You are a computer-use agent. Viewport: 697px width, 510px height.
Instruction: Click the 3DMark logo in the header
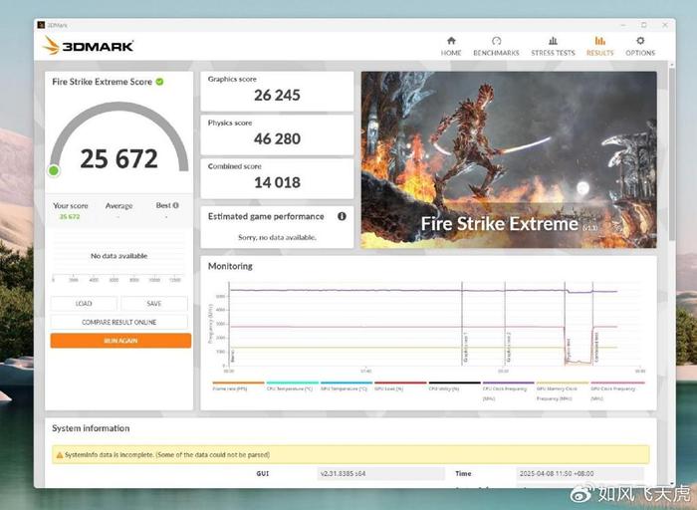(x=88, y=46)
